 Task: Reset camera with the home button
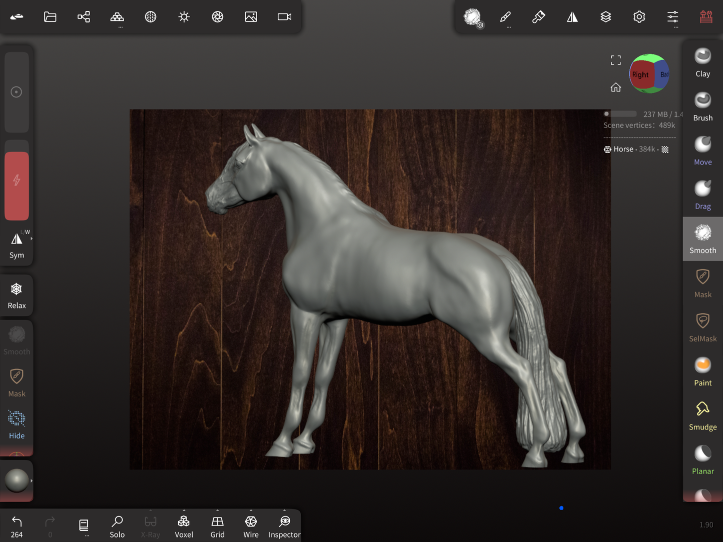tap(615, 87)
